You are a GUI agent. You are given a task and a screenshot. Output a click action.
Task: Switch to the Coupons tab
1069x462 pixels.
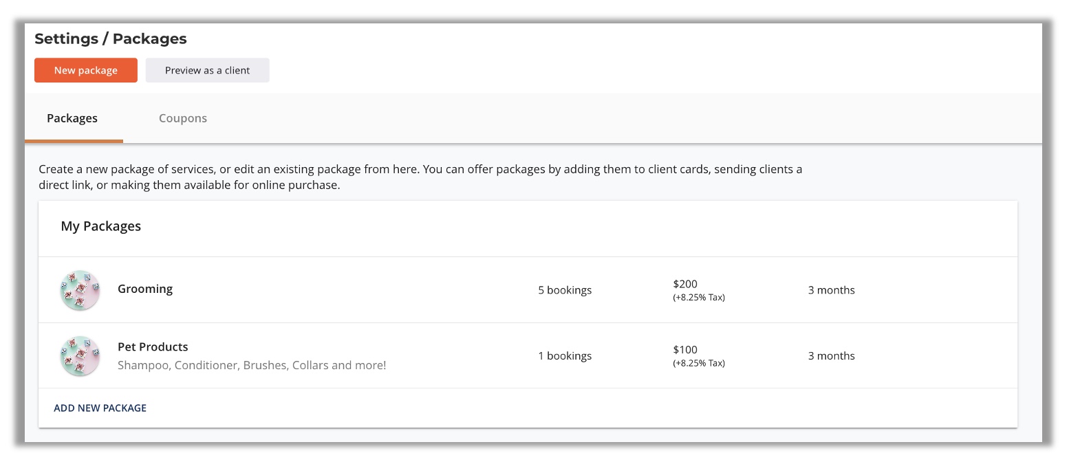[182, 118]
